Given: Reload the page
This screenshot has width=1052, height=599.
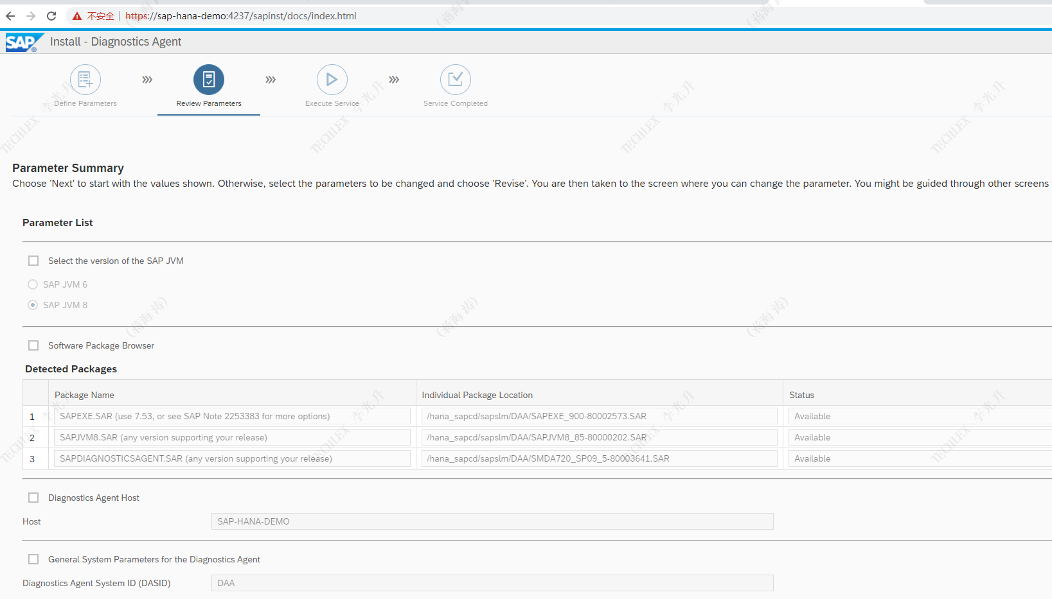Looking at the screenshot, I should pos(51,16).
